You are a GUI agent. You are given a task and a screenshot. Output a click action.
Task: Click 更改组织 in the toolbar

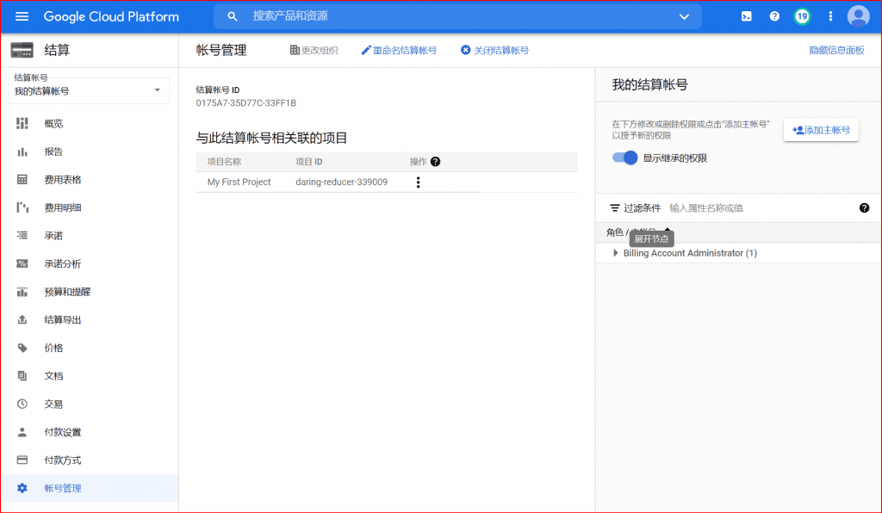pos(313,51)
